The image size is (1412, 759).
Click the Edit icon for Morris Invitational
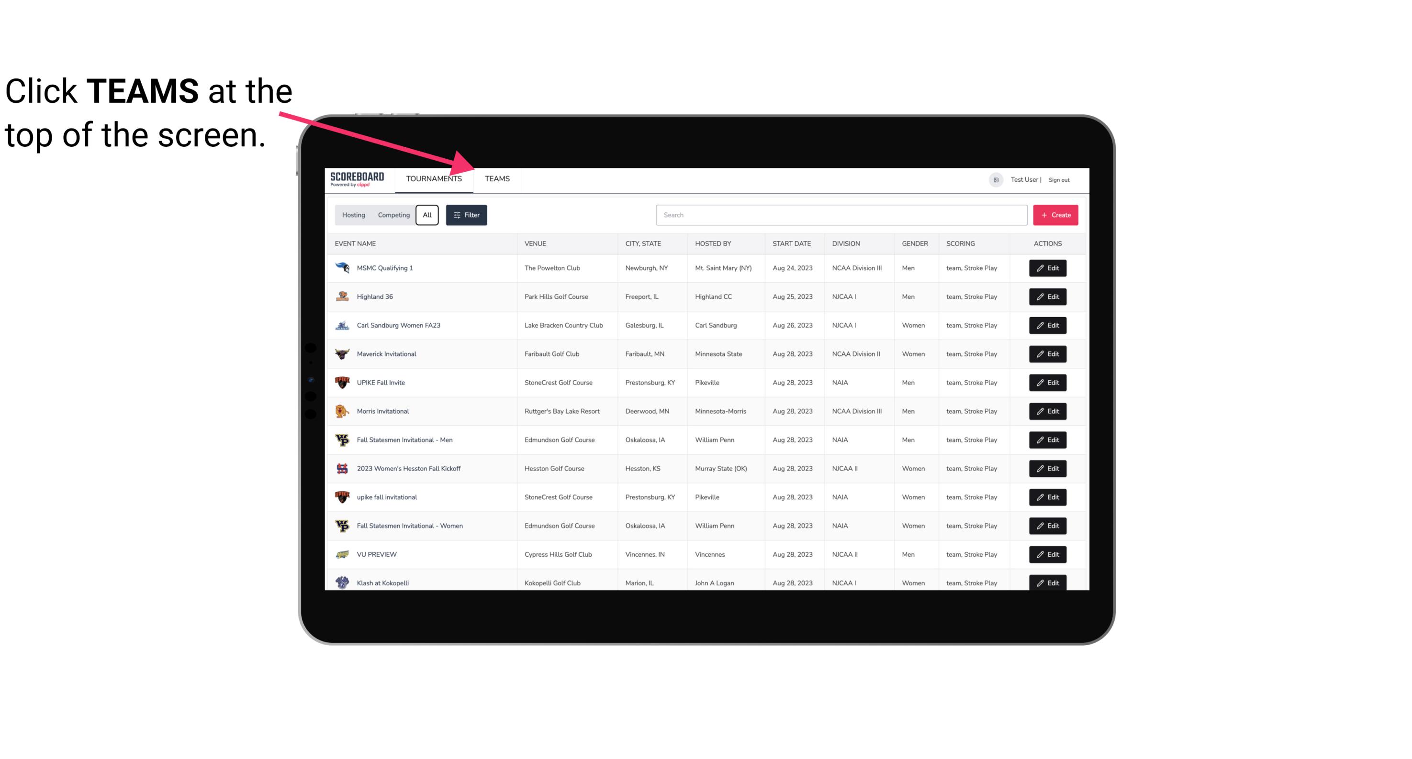point(1048,410)
